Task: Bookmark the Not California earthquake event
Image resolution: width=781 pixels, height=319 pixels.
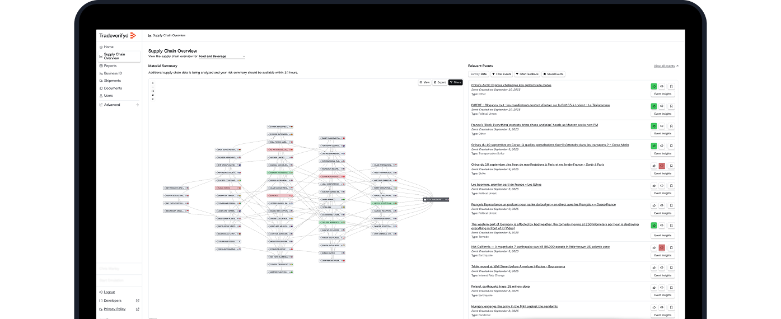Action: [671, 247]
